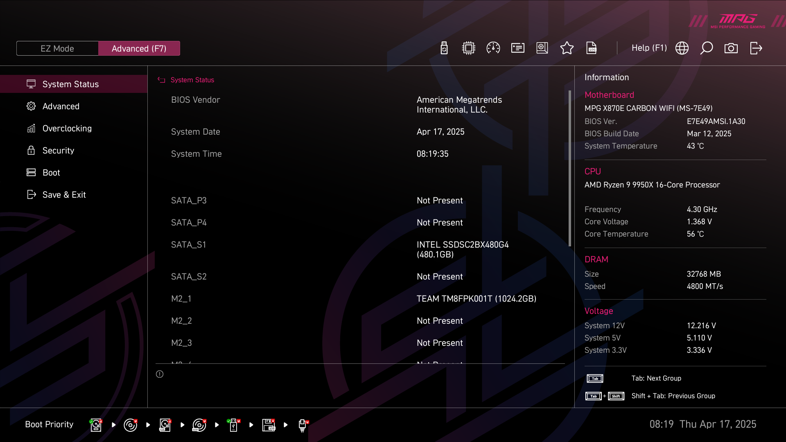Click Help (F1)
786x442 pixels.
click(649, 48)
